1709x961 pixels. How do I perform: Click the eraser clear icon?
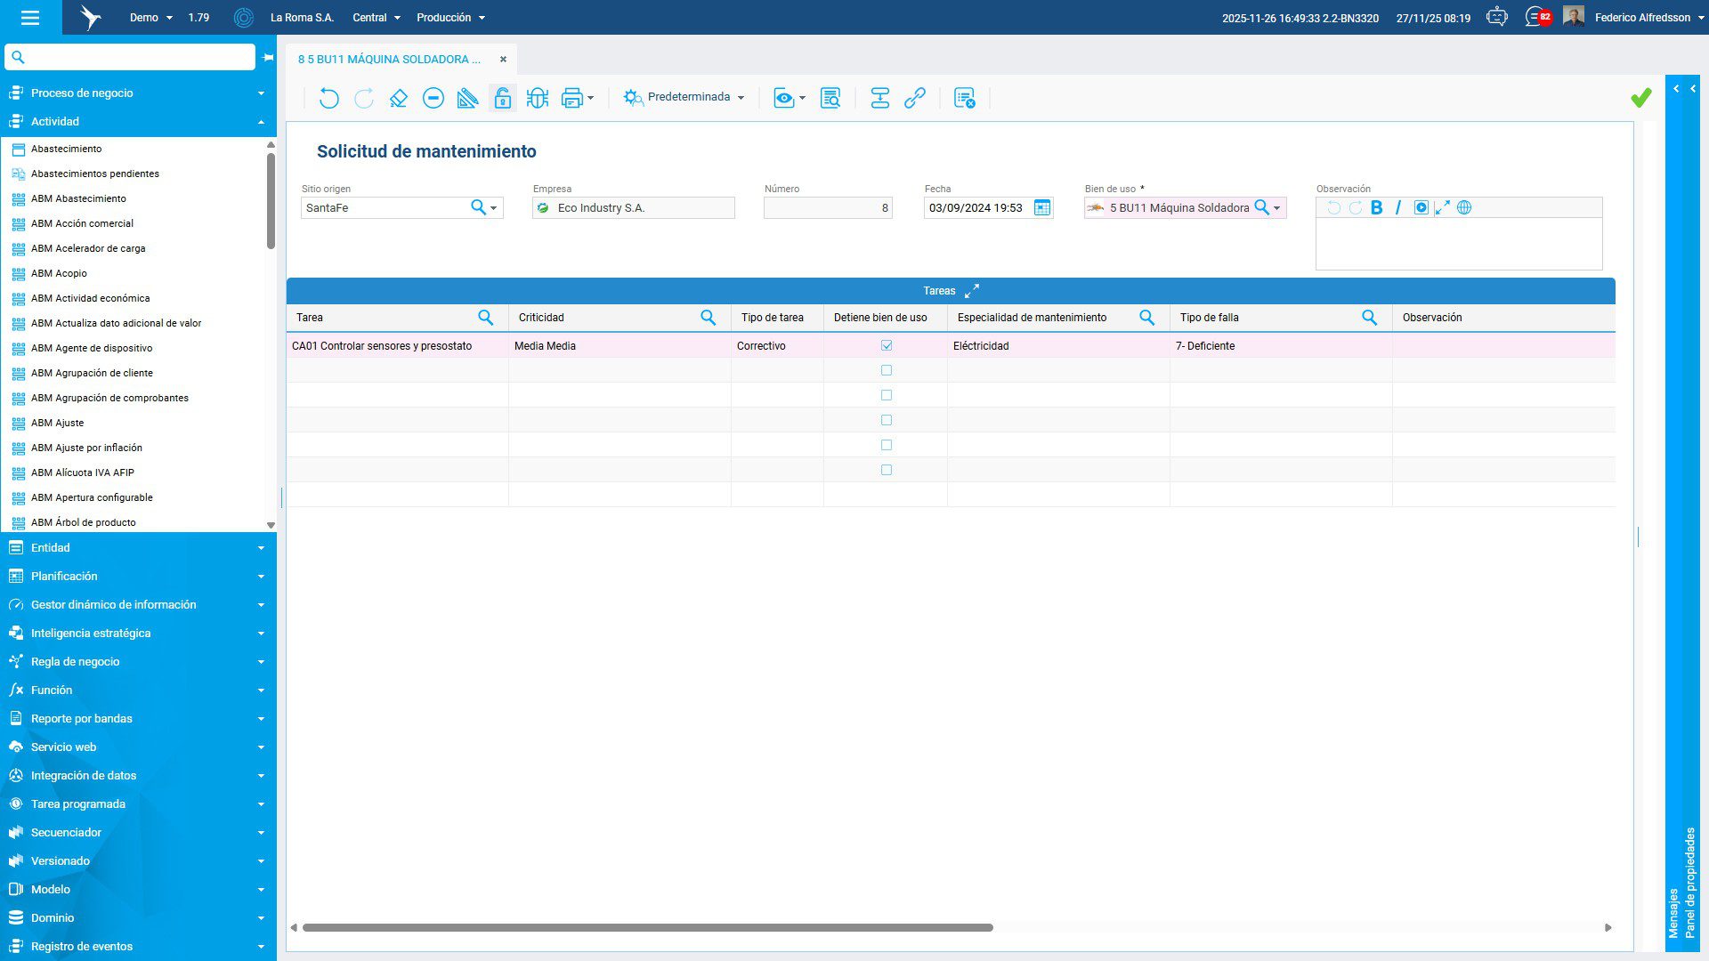(x=399, y=98)
